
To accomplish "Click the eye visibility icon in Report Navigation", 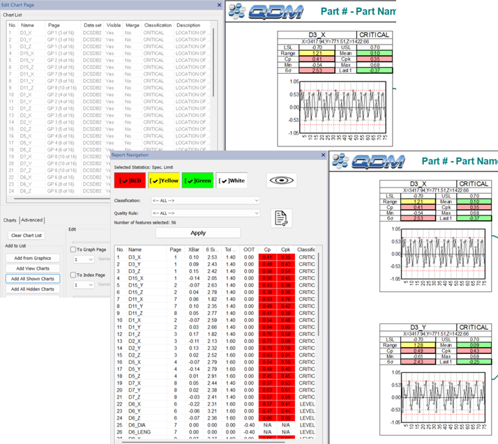I will point(281,181).
